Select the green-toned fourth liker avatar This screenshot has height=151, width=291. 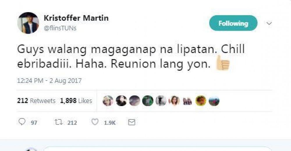point(148,101)
